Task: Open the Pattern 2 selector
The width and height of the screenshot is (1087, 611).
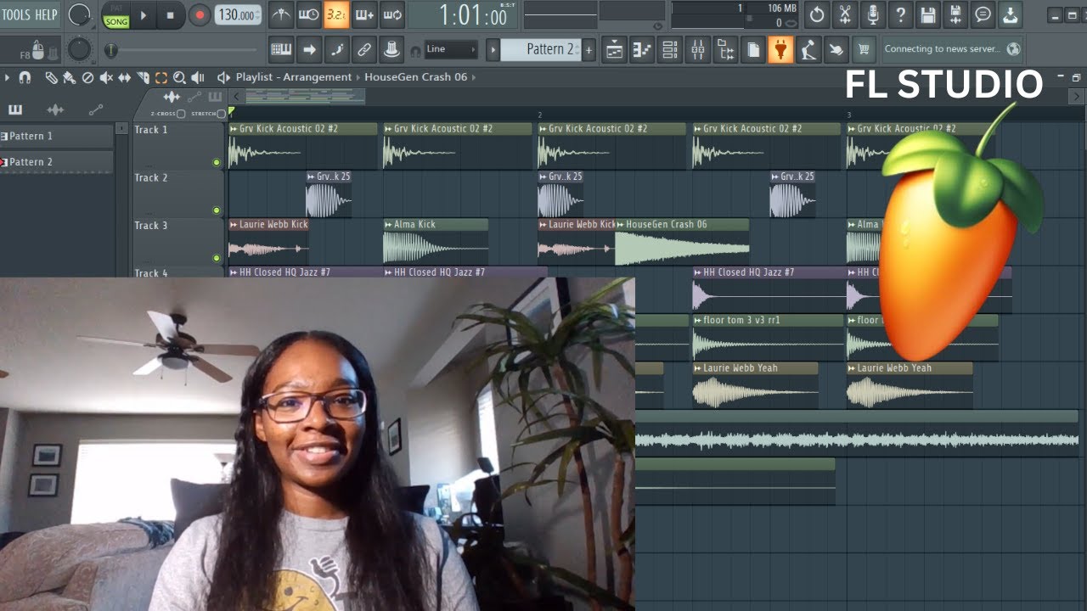Action: click(542, 49)
